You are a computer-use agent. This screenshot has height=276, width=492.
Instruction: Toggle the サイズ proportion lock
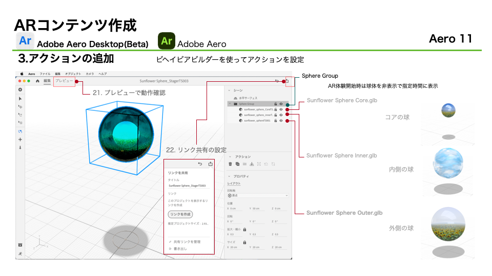pos(245,242)
